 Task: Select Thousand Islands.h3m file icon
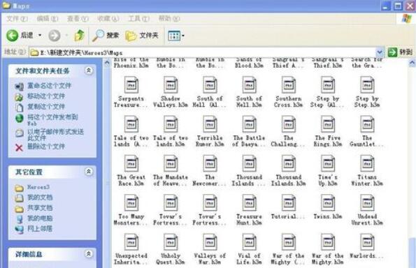tap(289, 163)
